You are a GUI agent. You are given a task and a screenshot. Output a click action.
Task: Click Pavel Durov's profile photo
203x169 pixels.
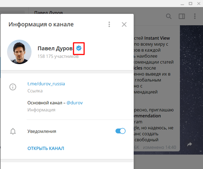(19, 52)
